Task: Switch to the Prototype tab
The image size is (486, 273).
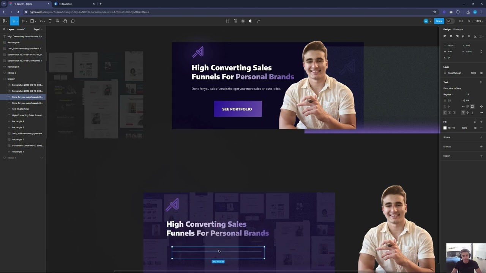Action: 458,29
